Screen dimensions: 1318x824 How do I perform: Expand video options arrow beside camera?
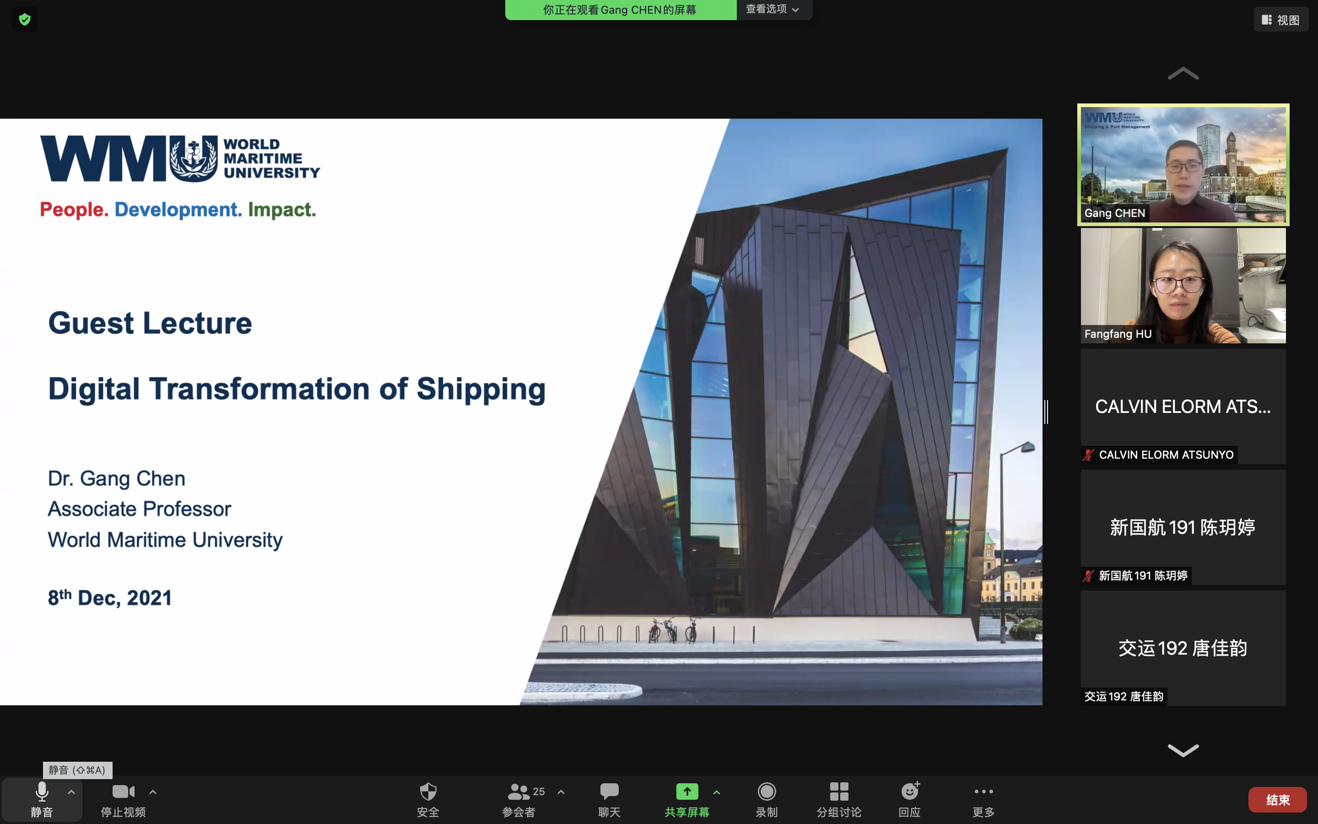tap(153, 792)
